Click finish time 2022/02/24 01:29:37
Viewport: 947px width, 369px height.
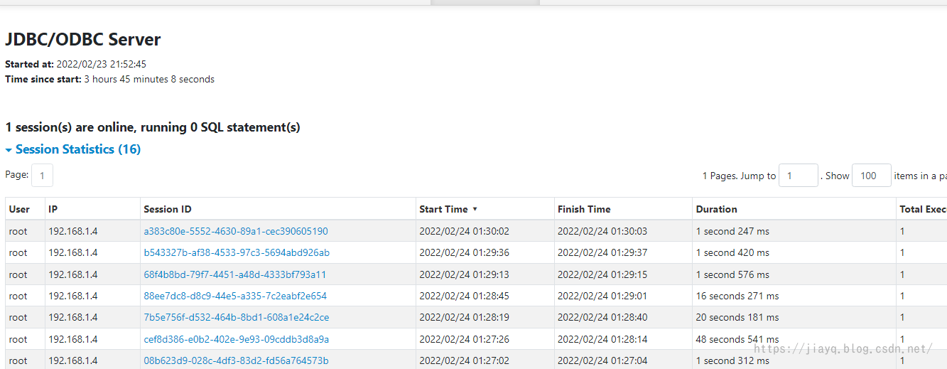click(x=602, y=252)
